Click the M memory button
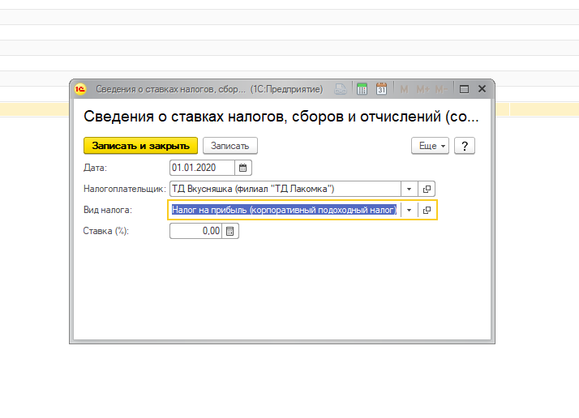The image size is (579, 418). pos(404,89)
